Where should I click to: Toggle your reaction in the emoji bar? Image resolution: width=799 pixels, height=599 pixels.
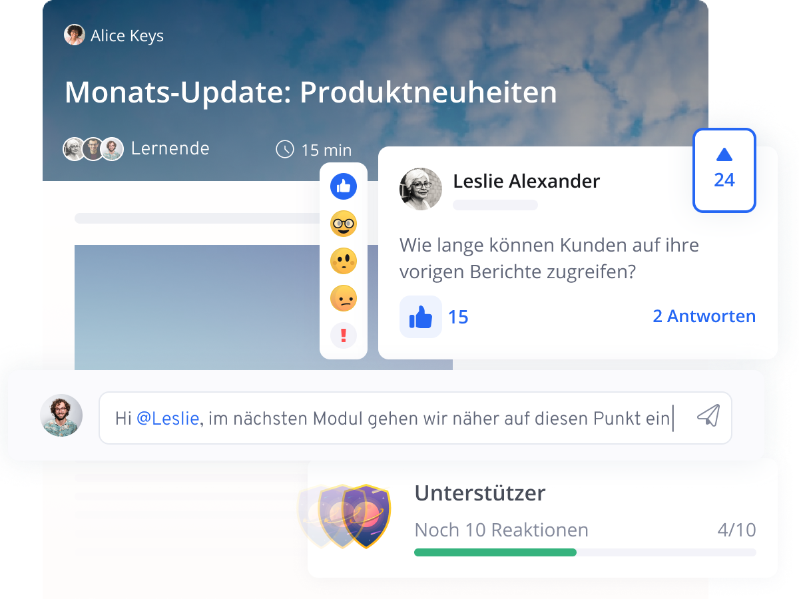point(342,187)
